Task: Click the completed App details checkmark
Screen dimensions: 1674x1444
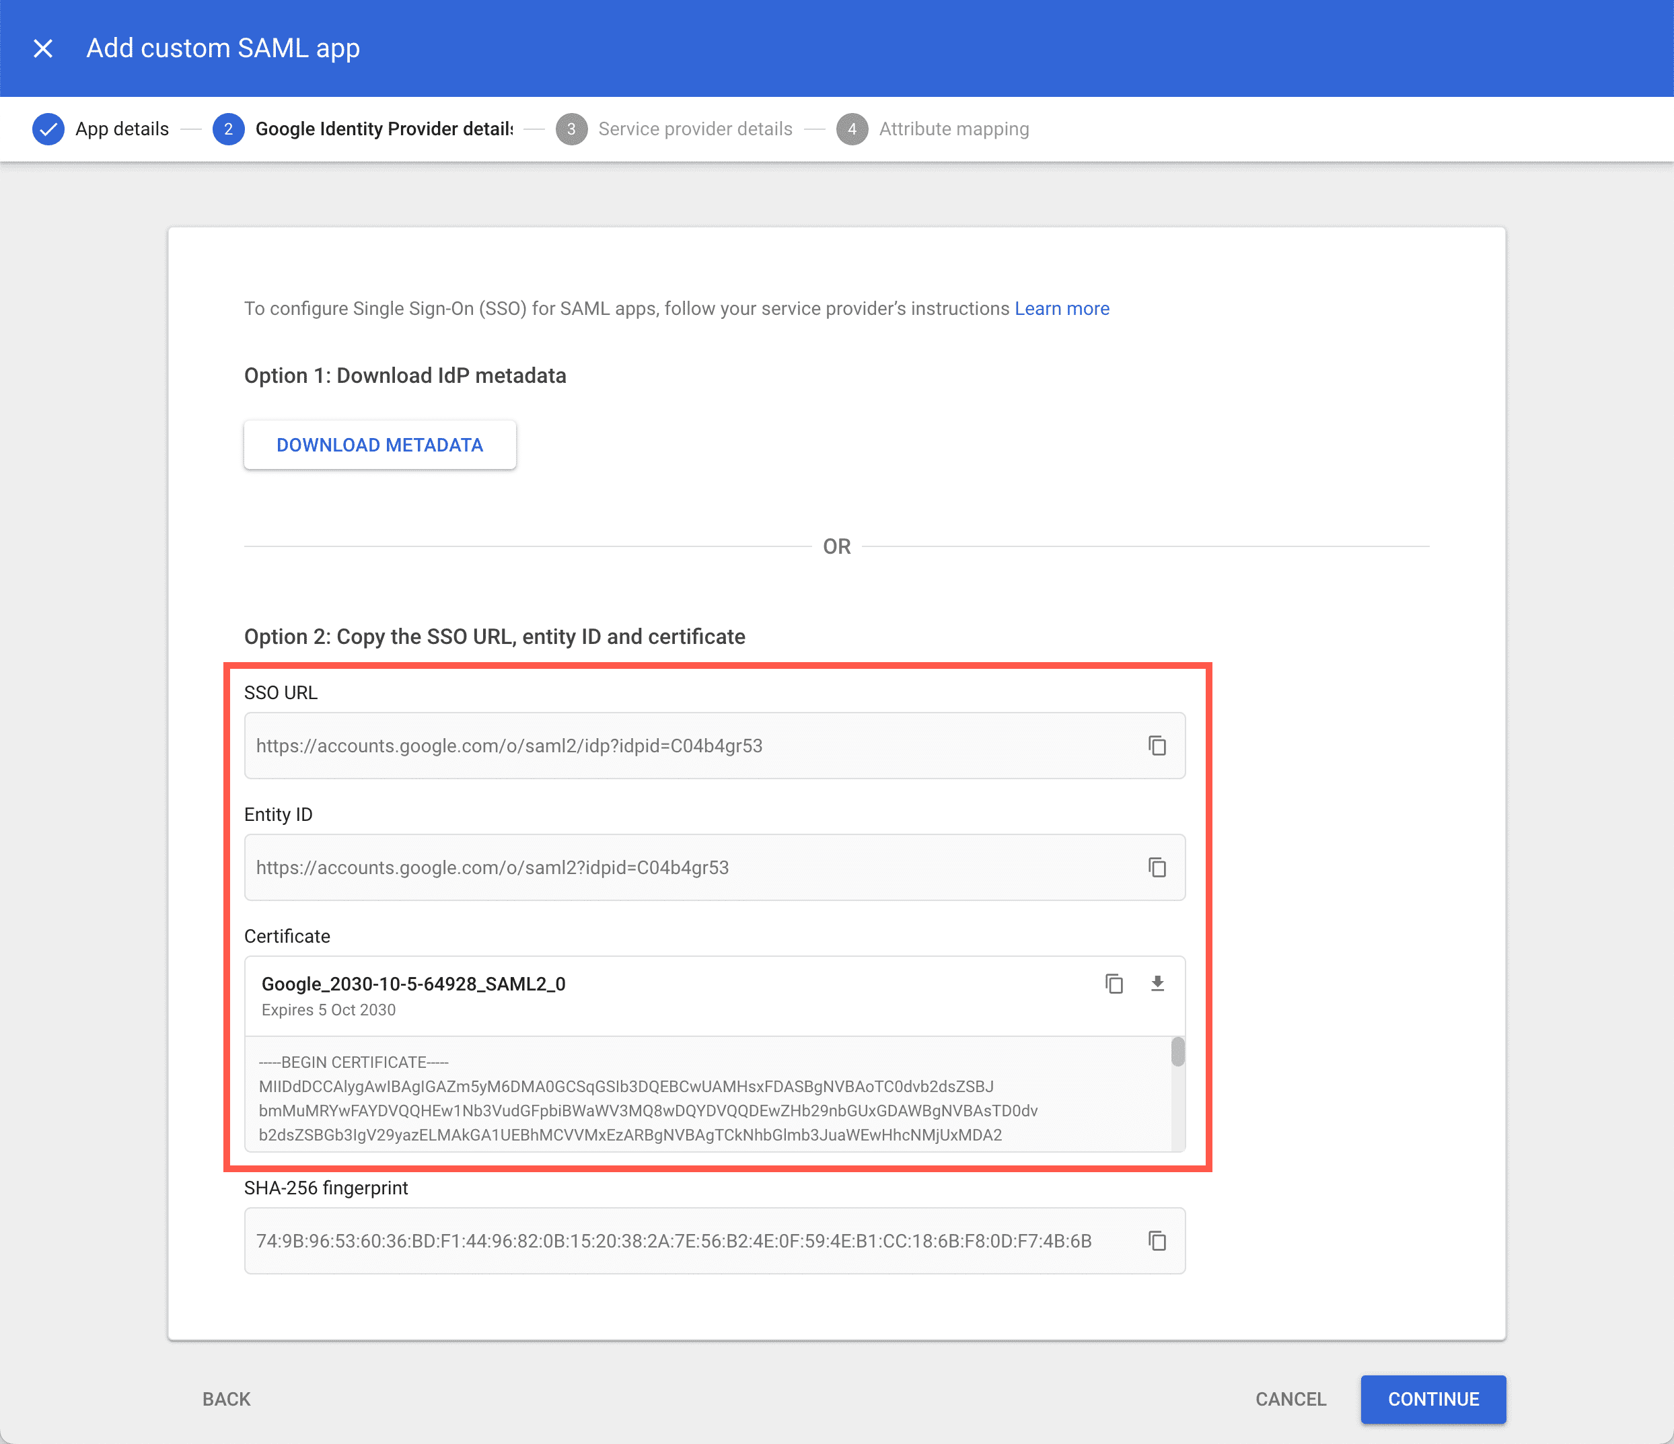Action: [x=48, y=129]
